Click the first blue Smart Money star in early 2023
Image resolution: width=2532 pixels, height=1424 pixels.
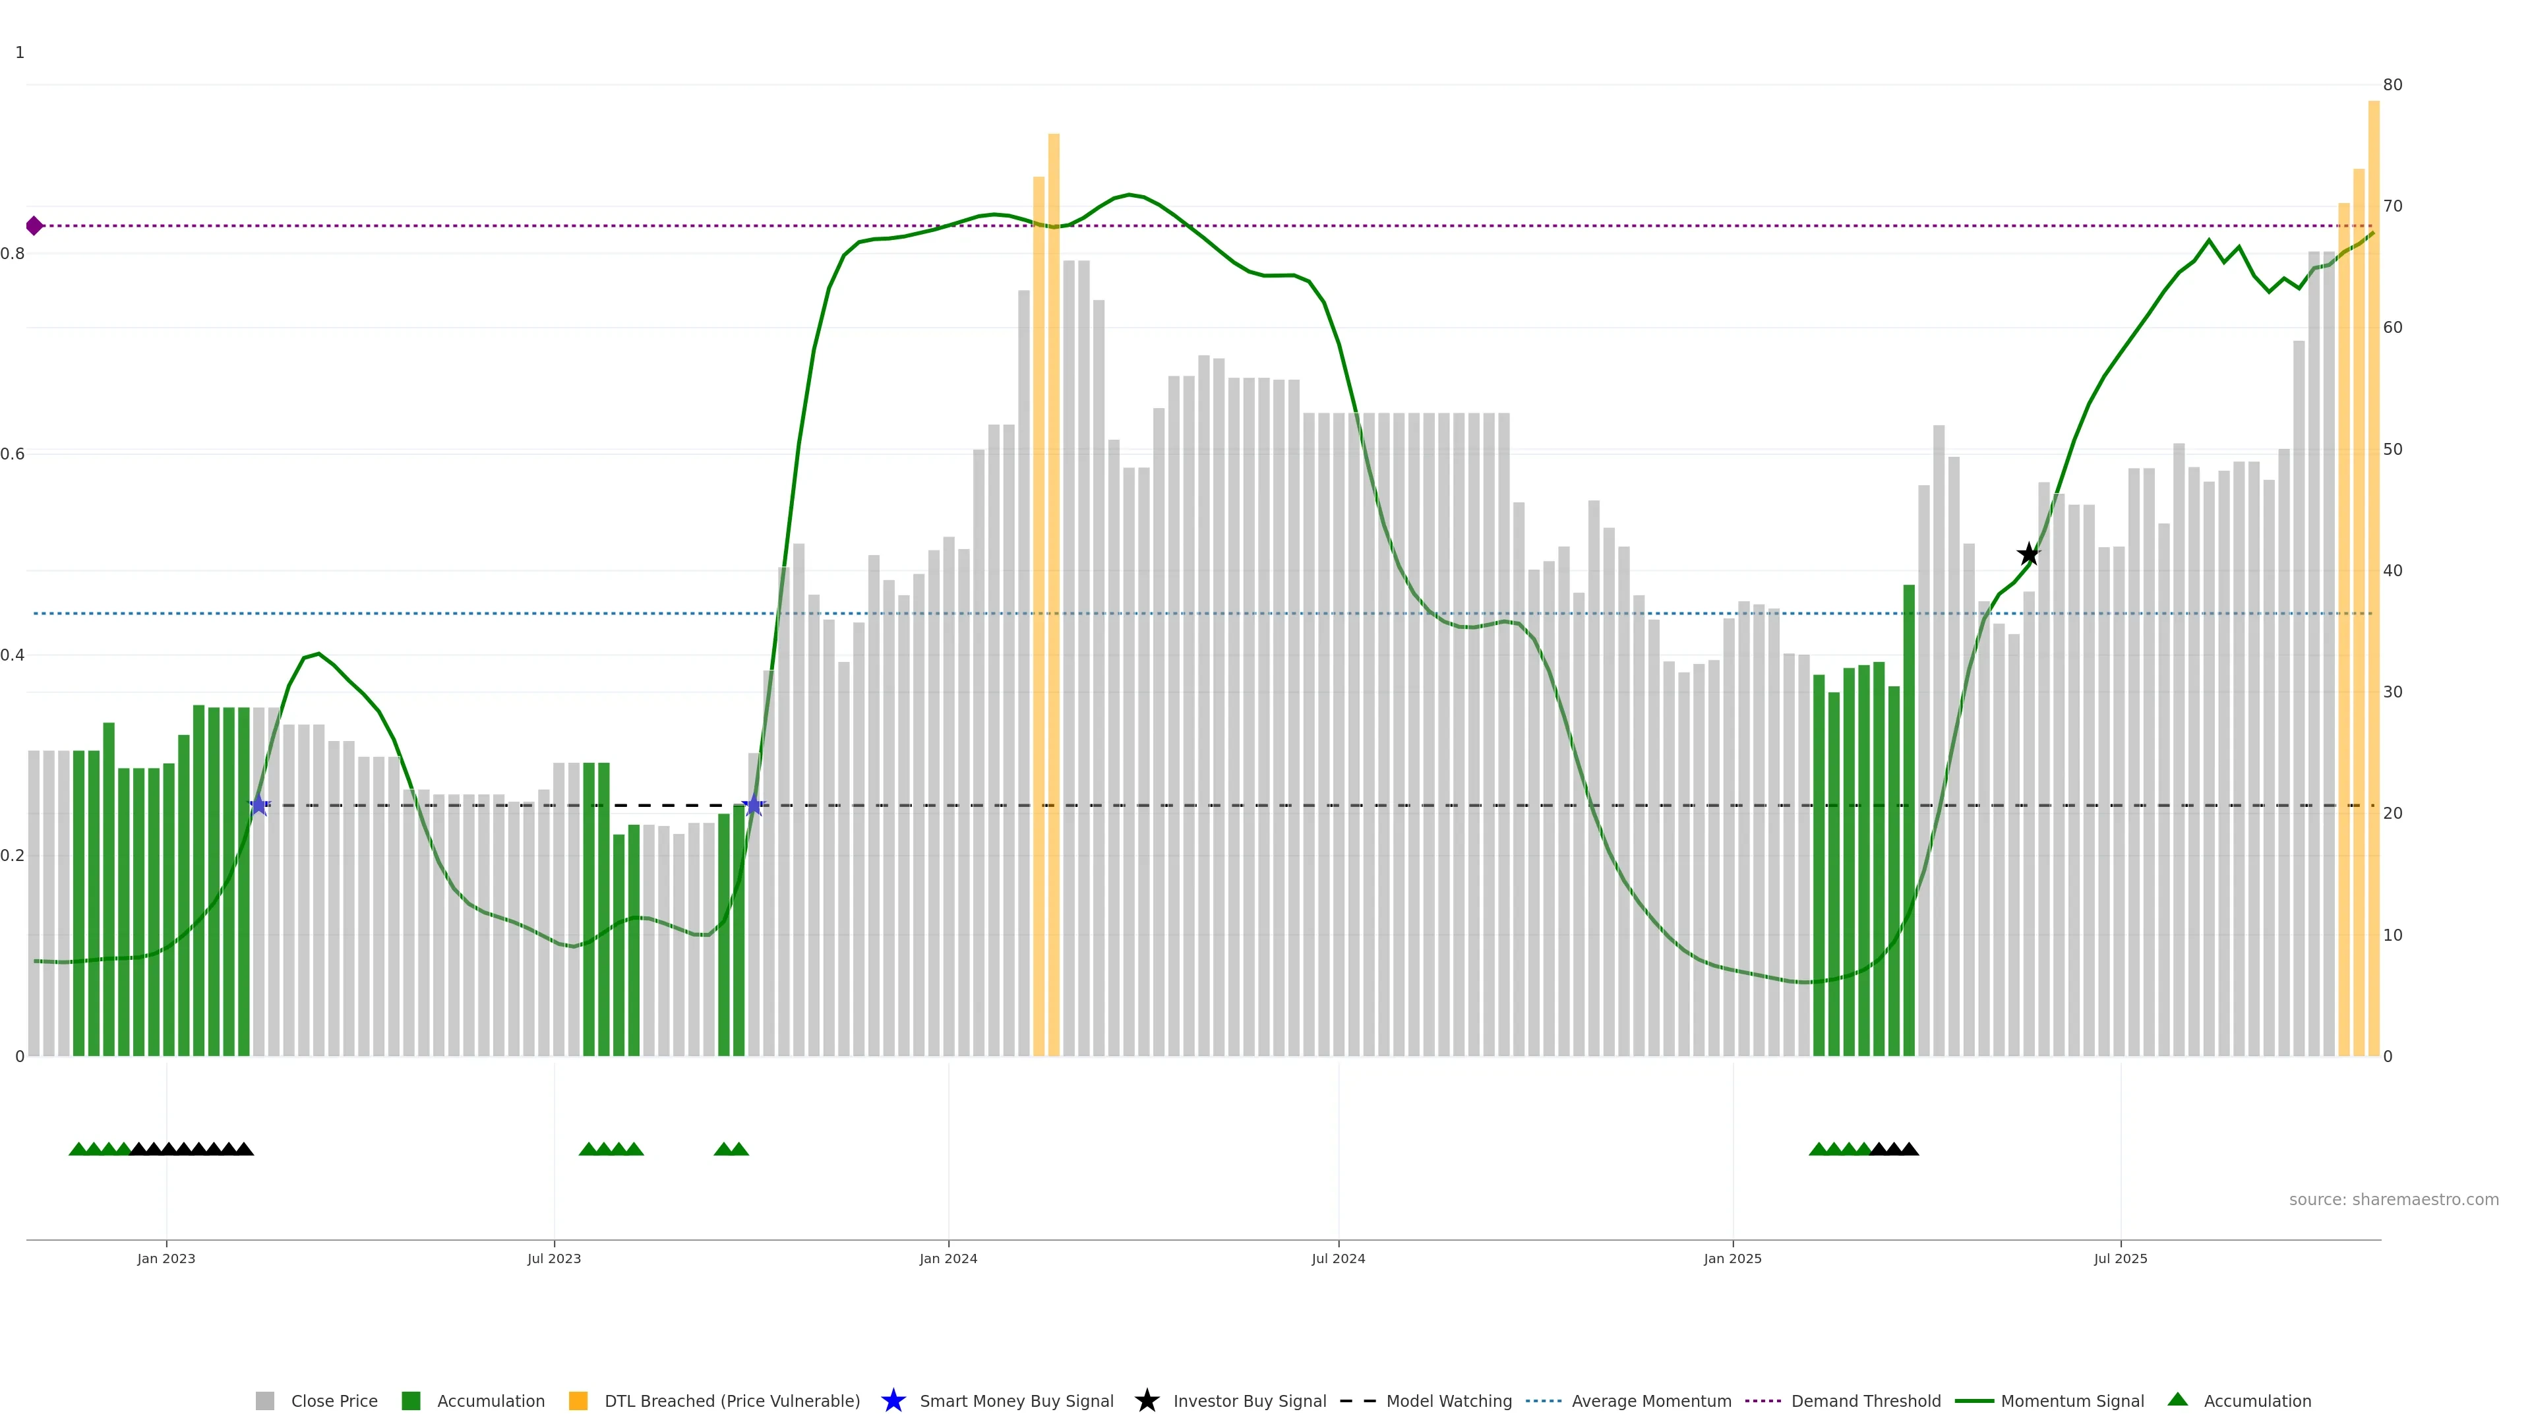258,806
